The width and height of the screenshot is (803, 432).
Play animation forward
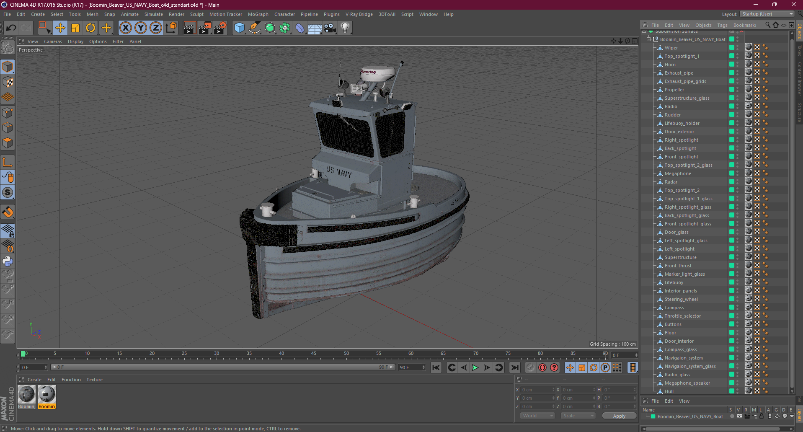(475, 367)
